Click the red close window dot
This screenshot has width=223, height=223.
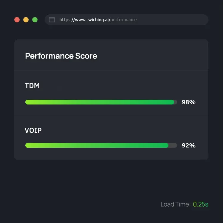[x=17, y=20]
